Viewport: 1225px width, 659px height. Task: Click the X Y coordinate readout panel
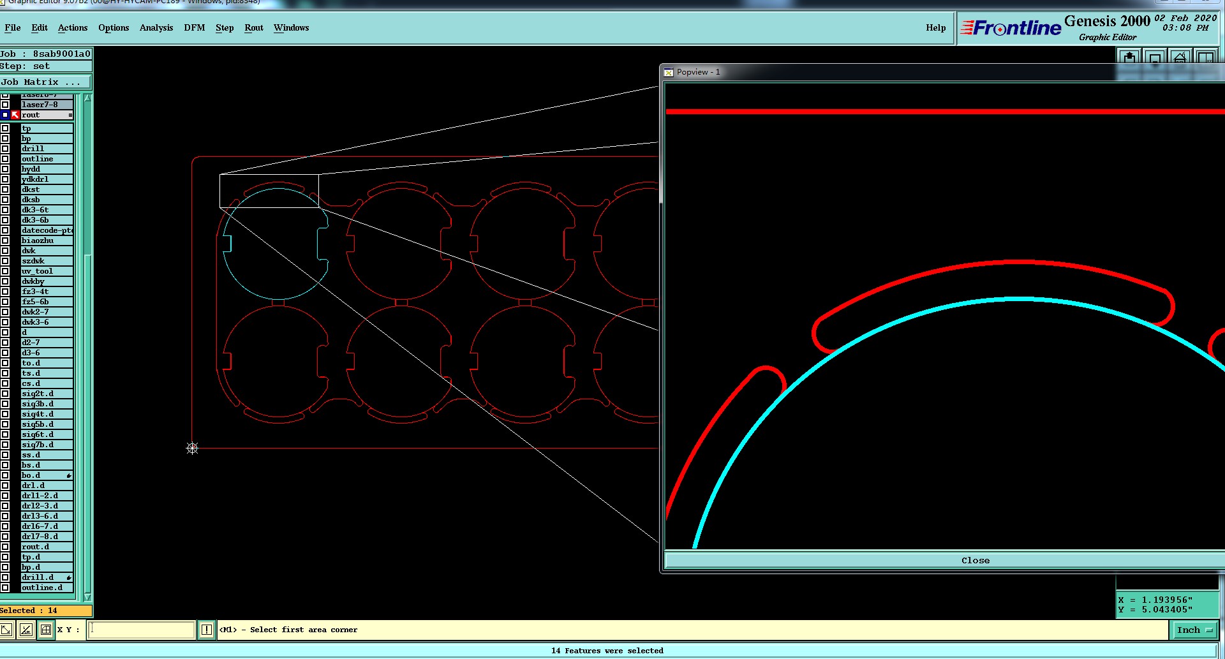tap(1168, 605)
